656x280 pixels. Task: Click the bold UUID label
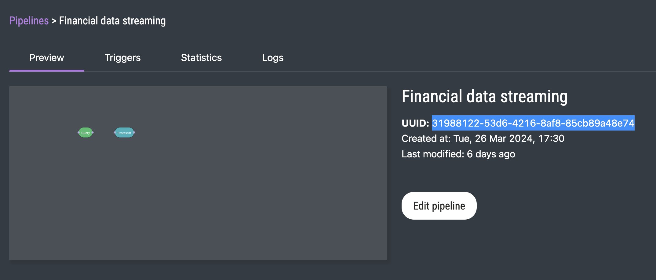coord(415,123)
